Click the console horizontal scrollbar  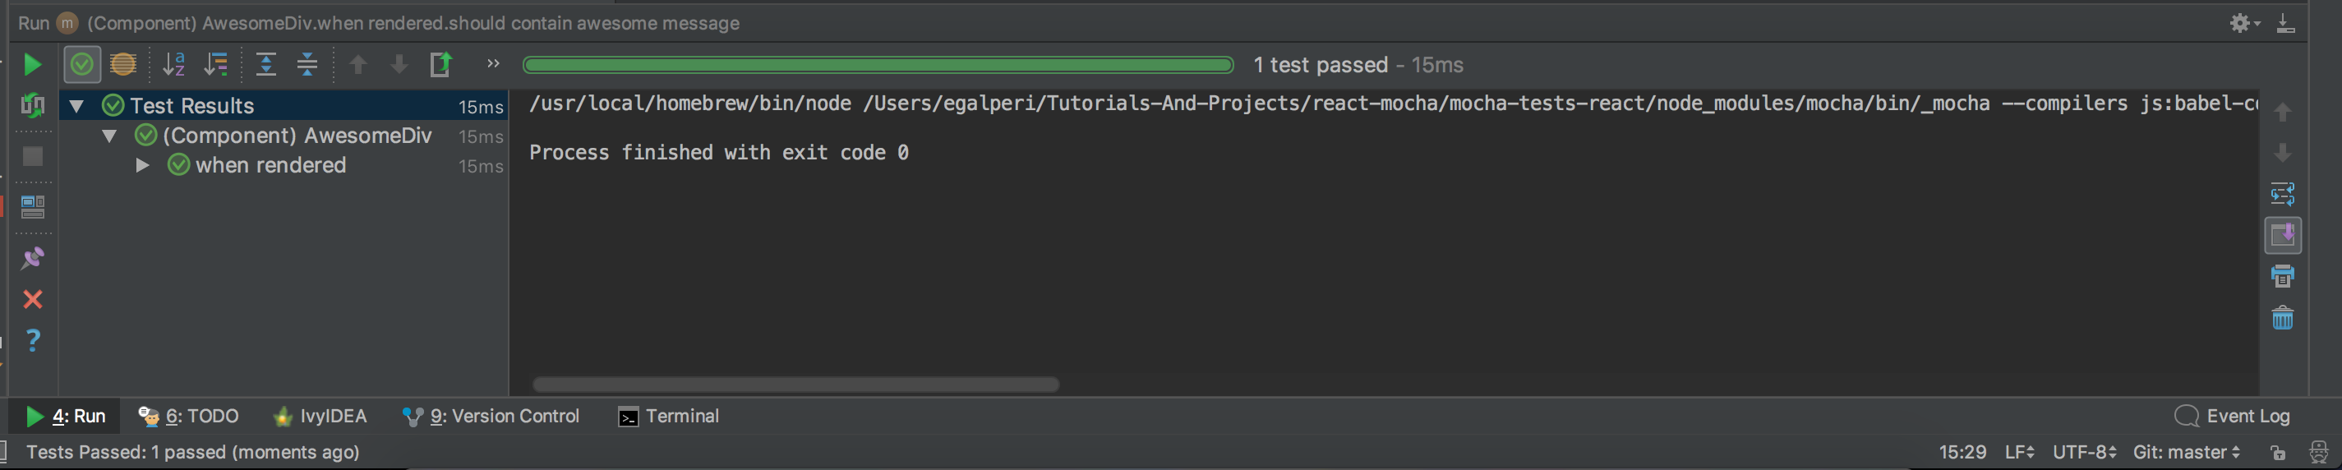tap(795, 385)
